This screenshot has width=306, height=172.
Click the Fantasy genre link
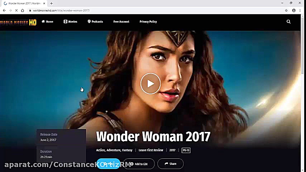click(127, 150)
